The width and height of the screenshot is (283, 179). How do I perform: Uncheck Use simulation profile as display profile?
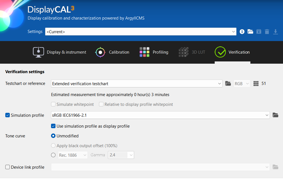point(53,126)
